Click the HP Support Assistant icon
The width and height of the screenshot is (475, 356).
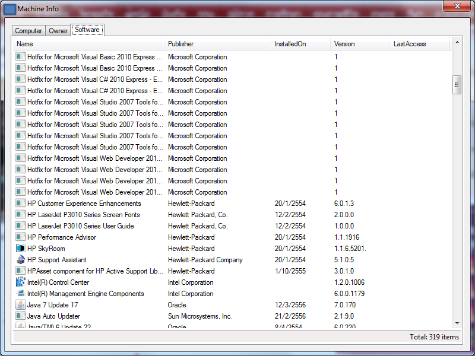coord(20,260)
